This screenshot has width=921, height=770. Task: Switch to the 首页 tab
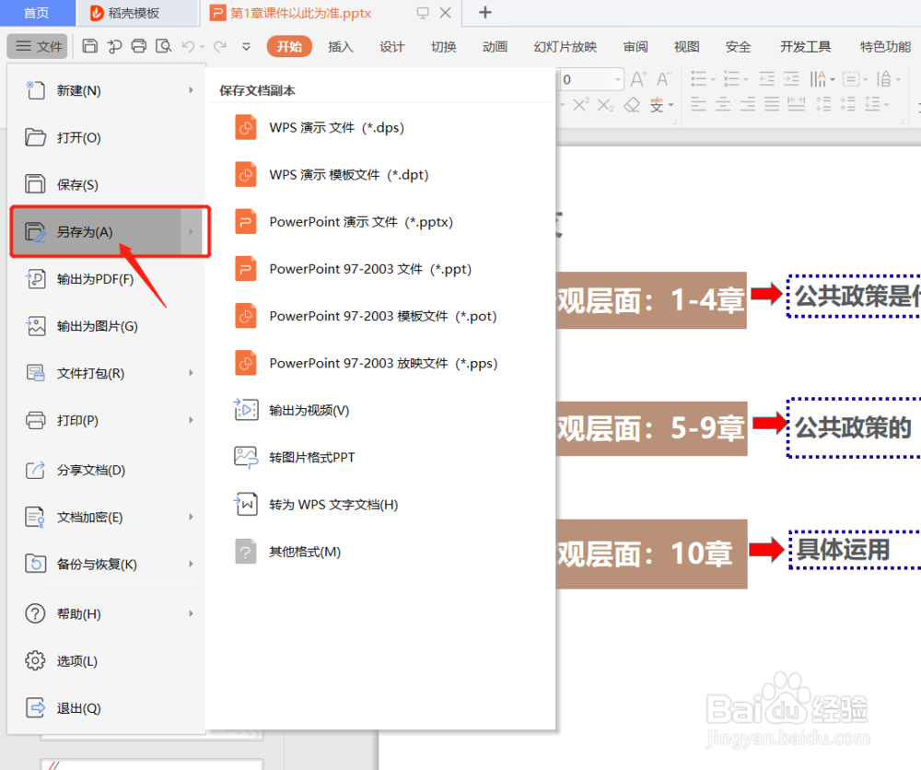click(x=37, y=13)
